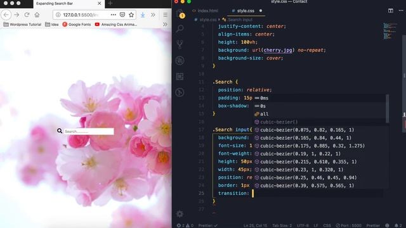This screenshot has width=406, height=228.
Task: Click the Pocket save icon
Action: tap(122, 15)
